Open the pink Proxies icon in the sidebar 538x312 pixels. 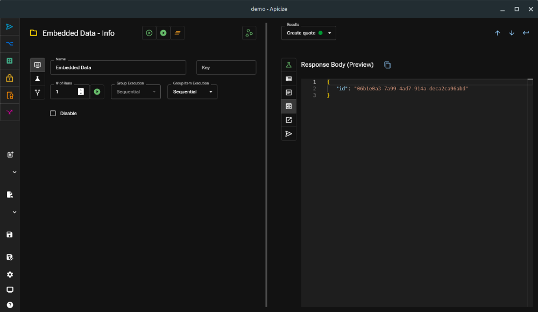(10, 112)
